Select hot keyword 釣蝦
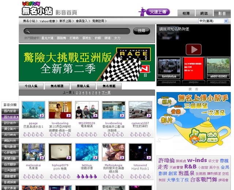Screen dimensions: 234x190 [98, 38]
